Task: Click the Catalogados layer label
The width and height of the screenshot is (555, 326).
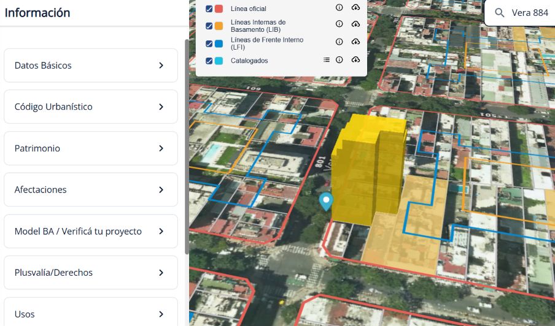Action: click(249, 61)
